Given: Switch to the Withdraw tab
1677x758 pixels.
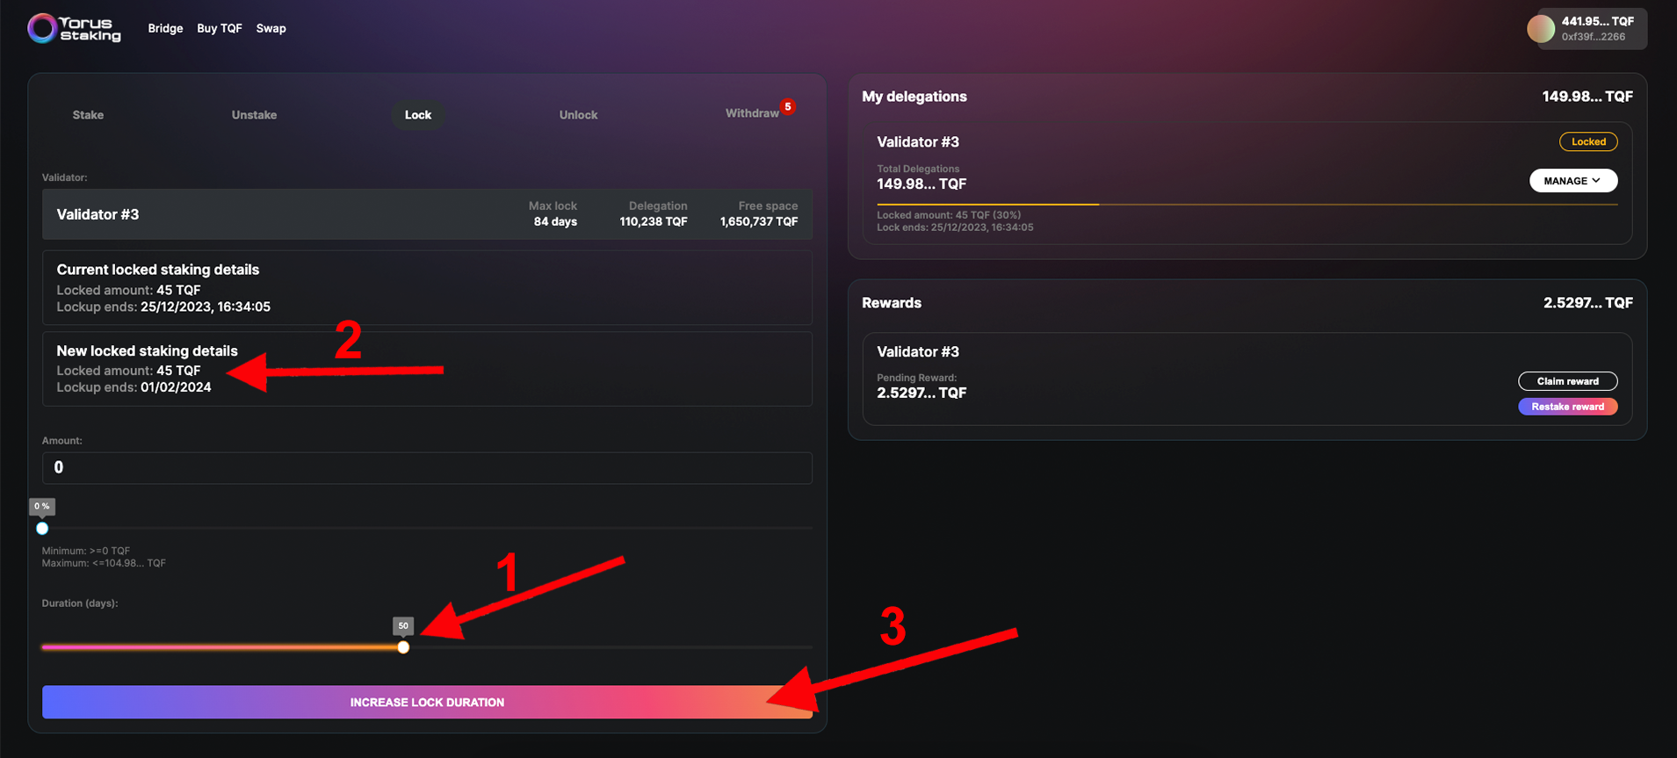Looking at the screenshot, I should [752, 113].
